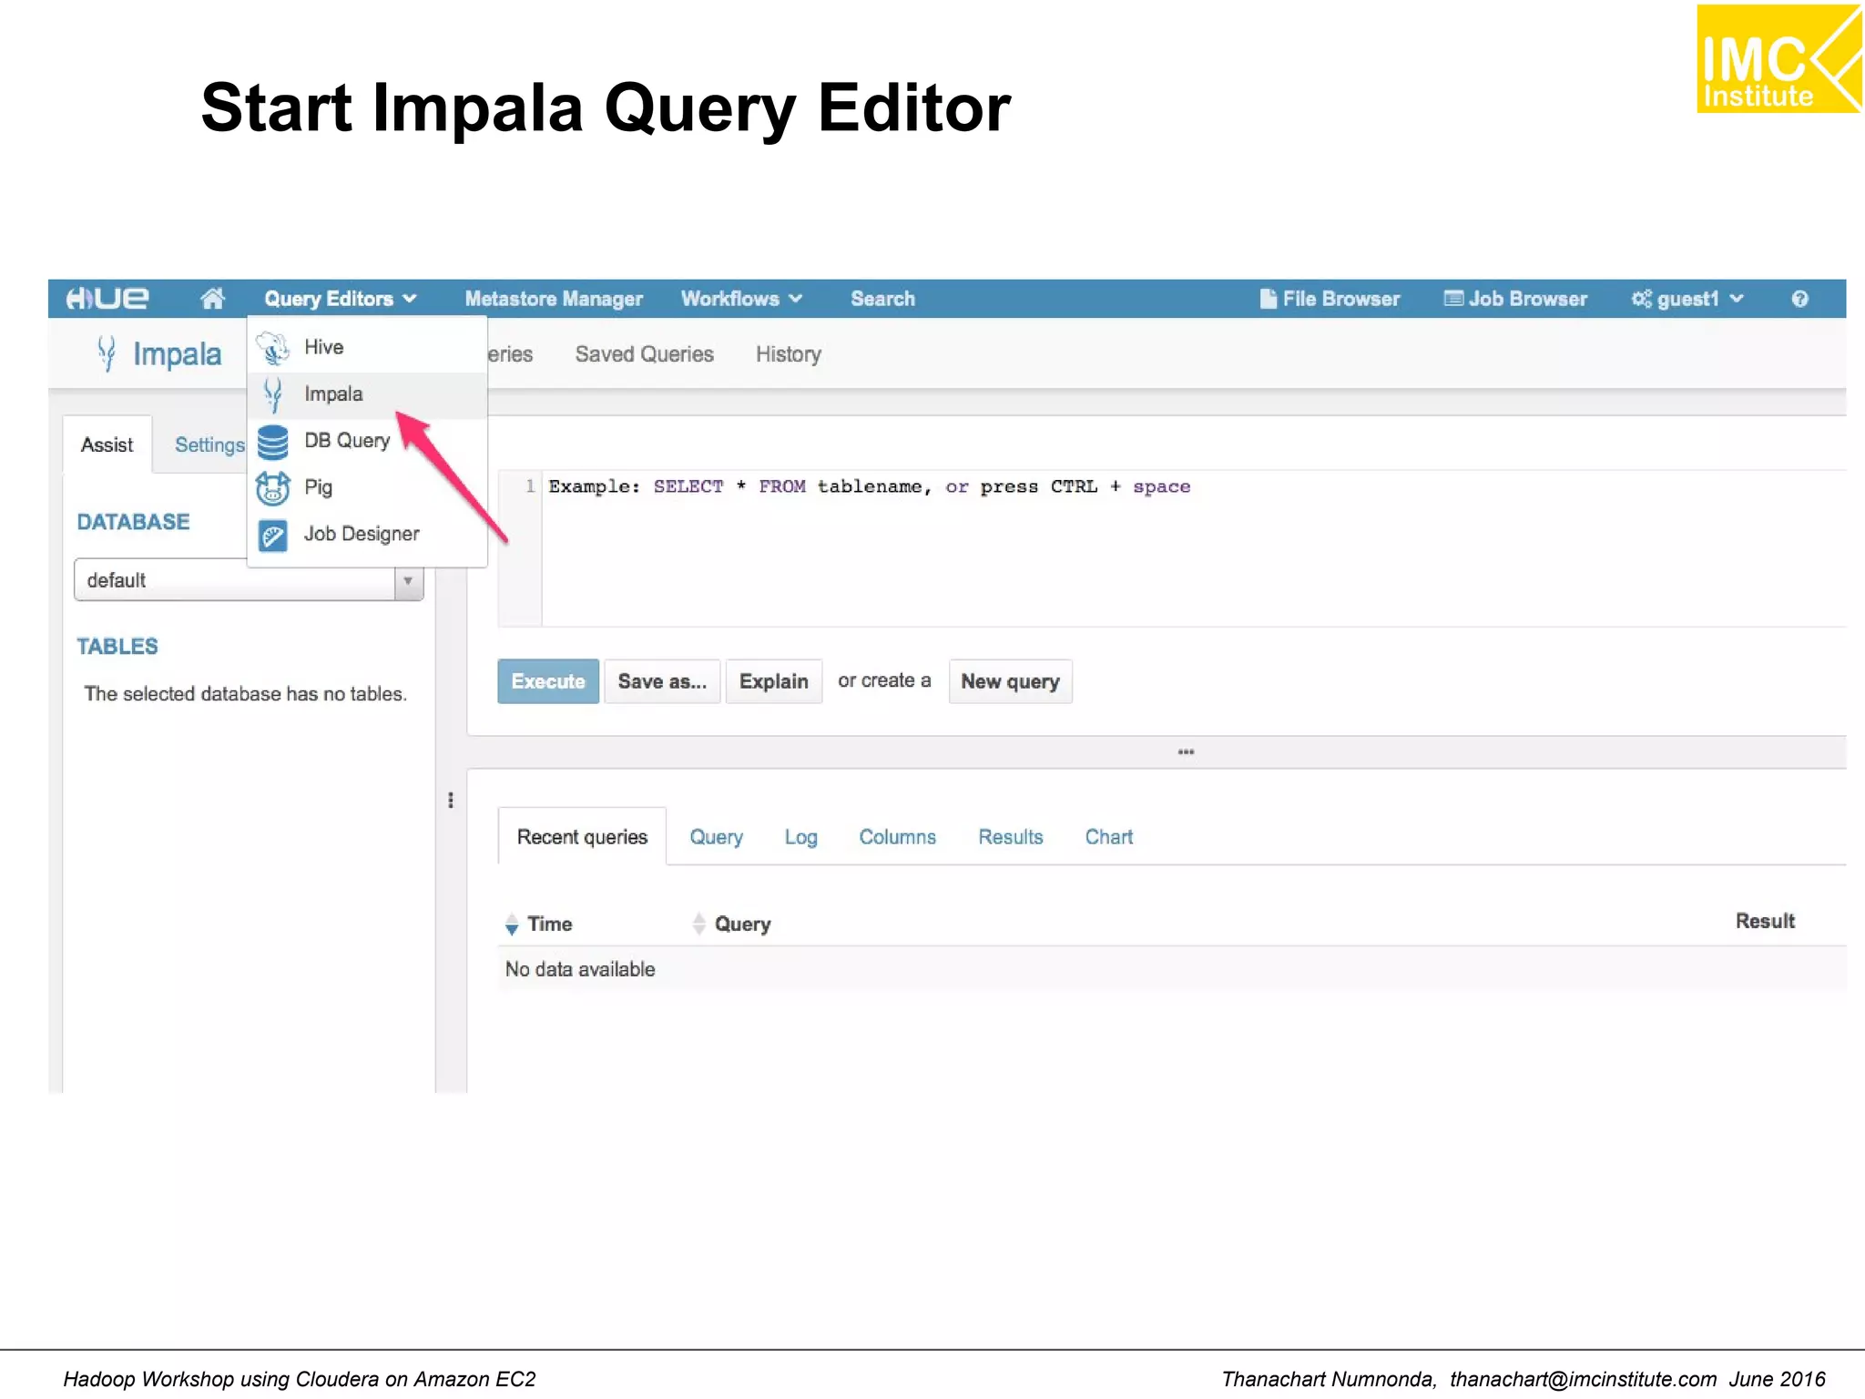
Task: Click the Impala antelope icon in header
Action: [x=107, y=353]
